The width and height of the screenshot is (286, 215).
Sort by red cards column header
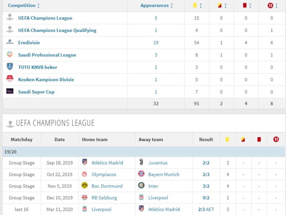coord(246,6)
